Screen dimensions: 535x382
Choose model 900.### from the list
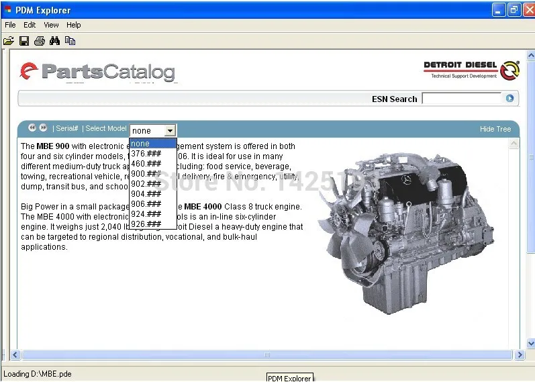(153, 174)
